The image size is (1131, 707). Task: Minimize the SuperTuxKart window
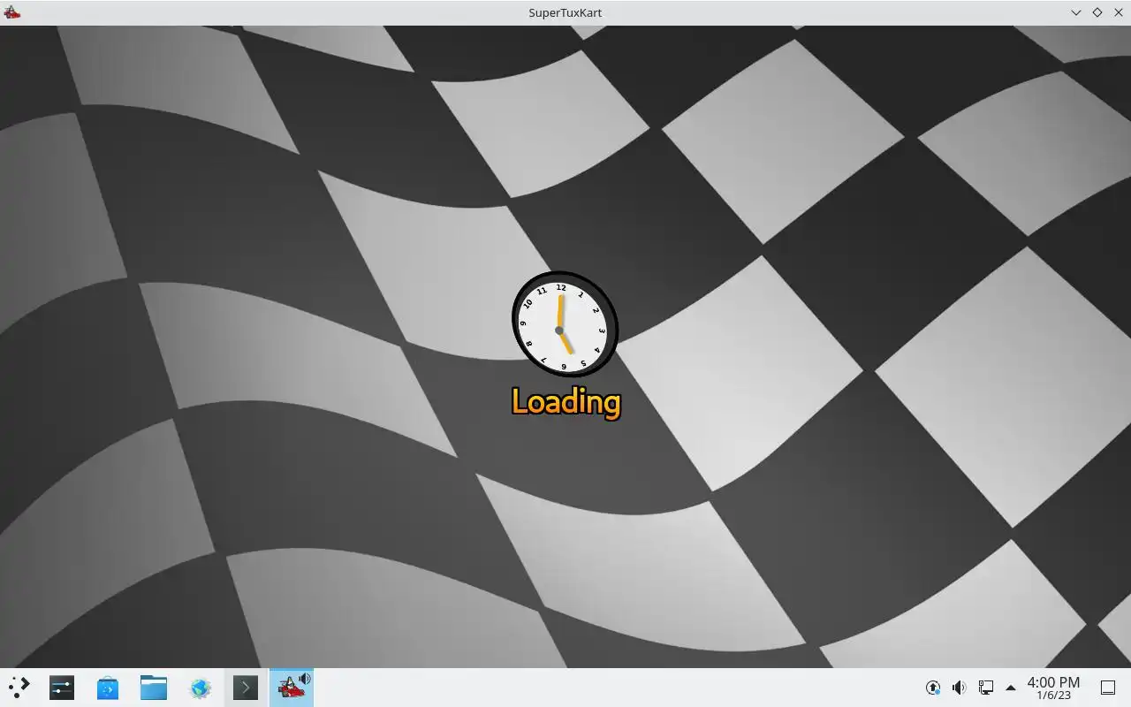(1076, 12)
